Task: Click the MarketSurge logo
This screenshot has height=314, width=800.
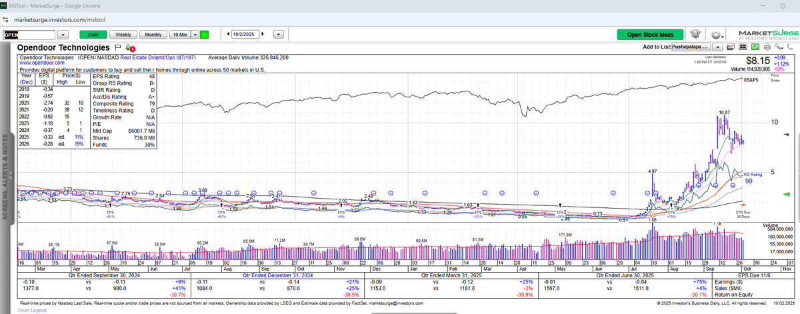Action: point(769,35)
